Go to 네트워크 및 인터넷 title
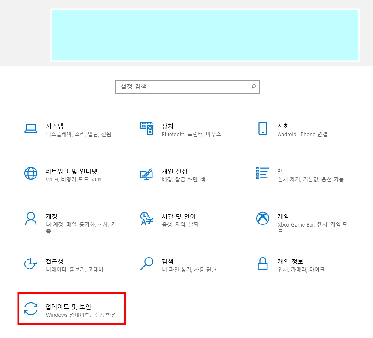The height and width of the screenshot is (338, 373). point(71,171)
